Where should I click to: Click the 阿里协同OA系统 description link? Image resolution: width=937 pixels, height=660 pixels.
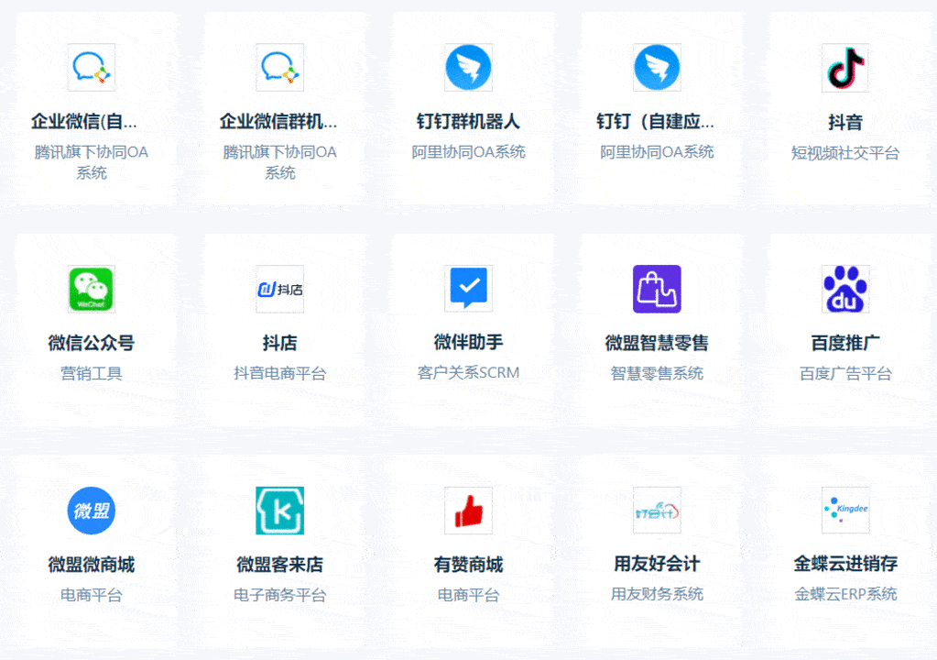468,152
